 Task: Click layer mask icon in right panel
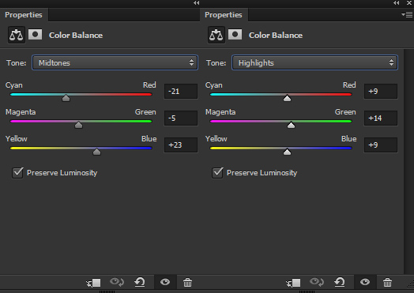point(235,35)
